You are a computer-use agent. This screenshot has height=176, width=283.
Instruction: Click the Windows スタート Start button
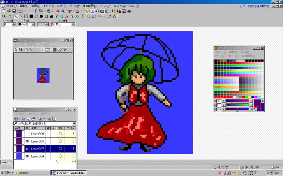7,172
